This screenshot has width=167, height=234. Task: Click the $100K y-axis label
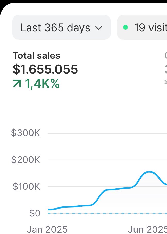pos(26,187)
